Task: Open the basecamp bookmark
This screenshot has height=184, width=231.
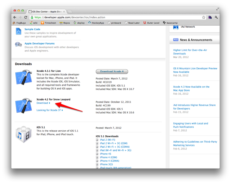Action: [x=170, y=23]
